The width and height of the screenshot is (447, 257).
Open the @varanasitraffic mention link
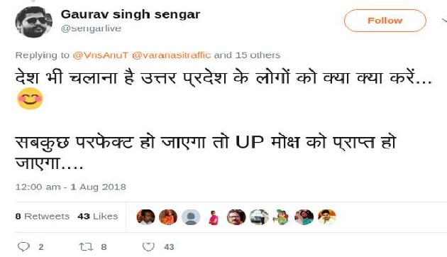(x=171, y=55)
